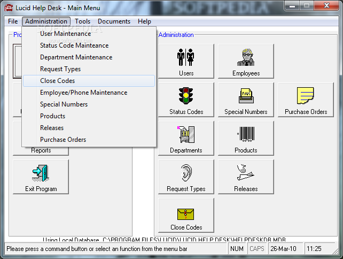
Task: Click the partially hidden Reports button
Action: tap(41, 151)
